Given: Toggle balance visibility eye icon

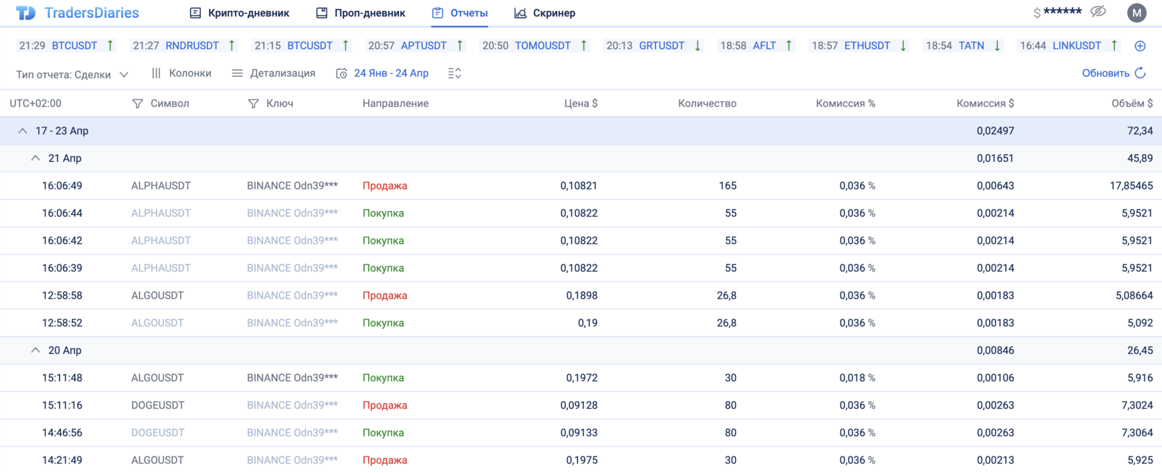Looking at the screenshot, I should click(x=1098, y=12).
